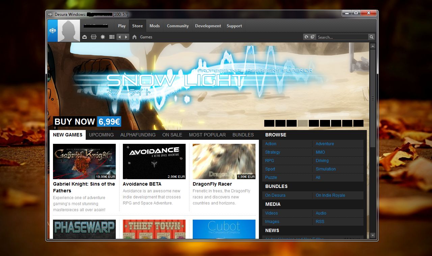The height and width of the screenshot is (256, 432).
Task: Open the messages envelope icon
Action: (x=85, y=37)
